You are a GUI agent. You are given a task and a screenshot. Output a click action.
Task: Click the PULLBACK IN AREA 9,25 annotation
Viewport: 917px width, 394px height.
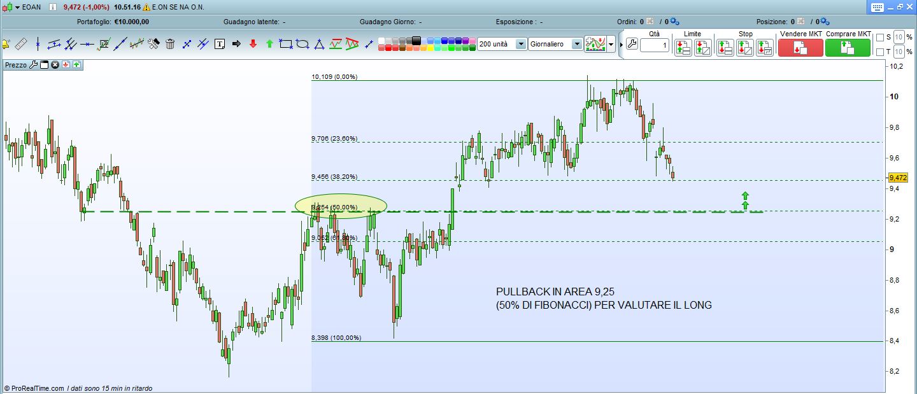click(x=555, y=292)
